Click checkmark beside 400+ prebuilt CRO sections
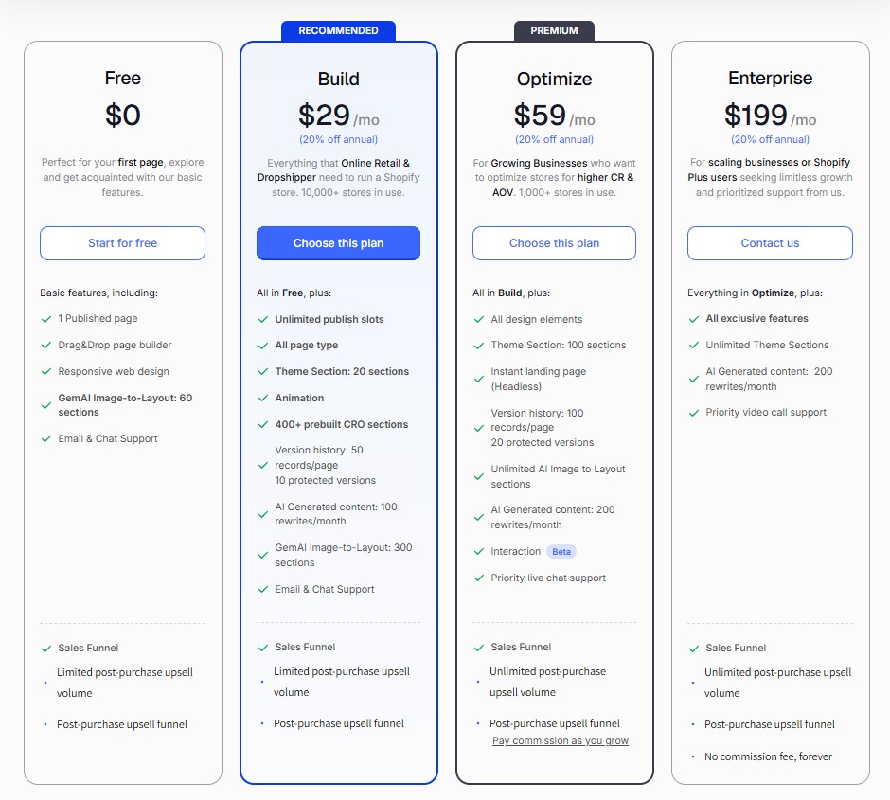 tap(263, 424)
